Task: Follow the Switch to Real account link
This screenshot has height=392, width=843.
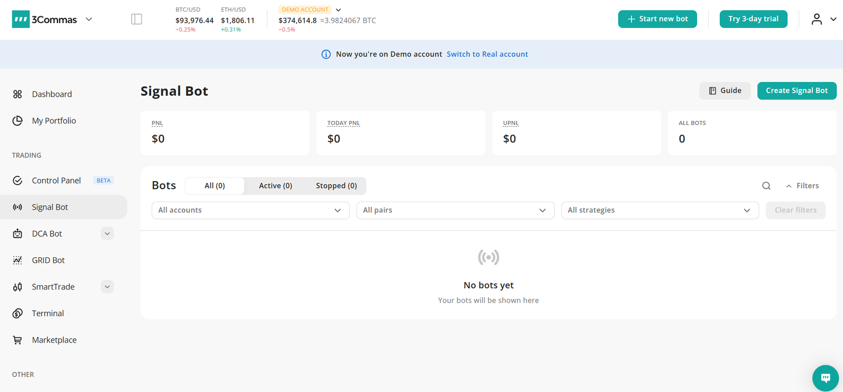Action: coord(487,54)
